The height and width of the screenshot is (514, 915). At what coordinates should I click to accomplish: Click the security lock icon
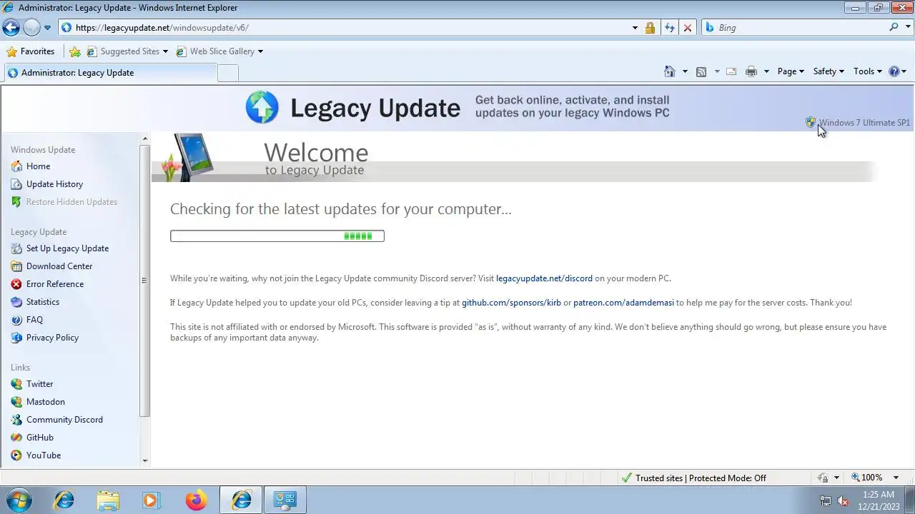(x=650, y=28)
